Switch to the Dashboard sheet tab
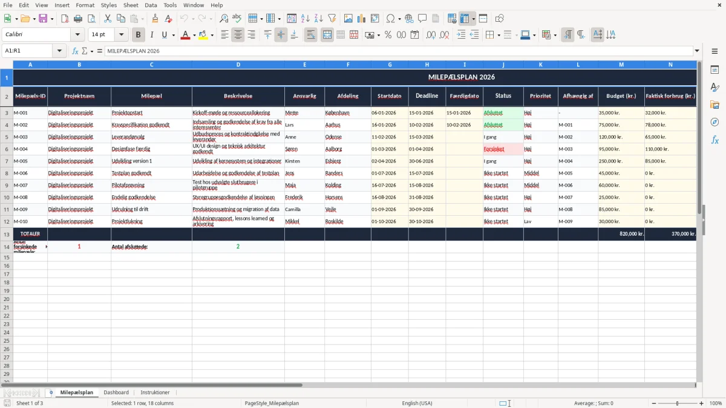726x408 pixels. pyautogui.click(x=116, y=392)
